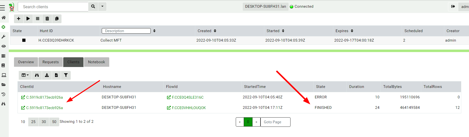Open flow F.CCE0VHHLOUQOK

[186, 108]
